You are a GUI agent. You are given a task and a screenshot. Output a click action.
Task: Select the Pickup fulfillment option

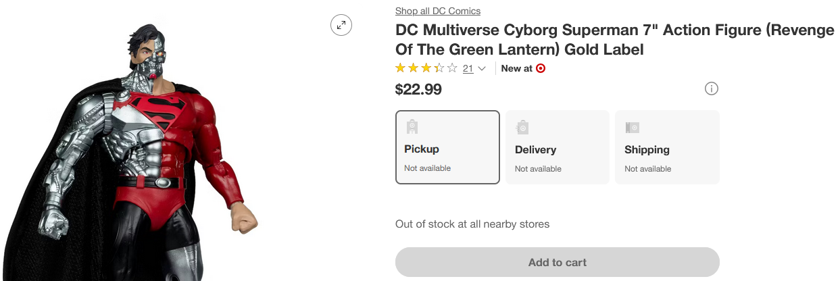tap(447, 147)
